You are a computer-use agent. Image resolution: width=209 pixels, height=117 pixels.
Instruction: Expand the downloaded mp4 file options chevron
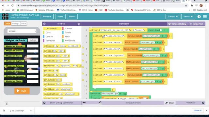(x=31, y=110)
